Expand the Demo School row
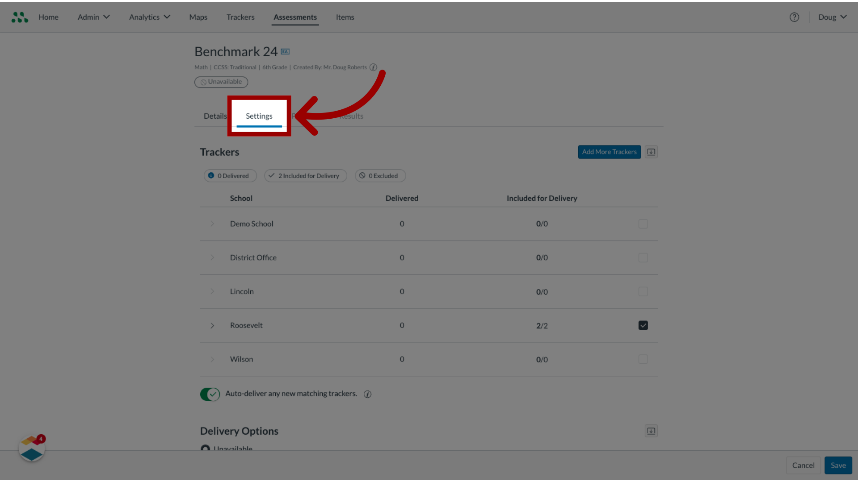This screenshot has width=858, height=482. click(212, 224)
